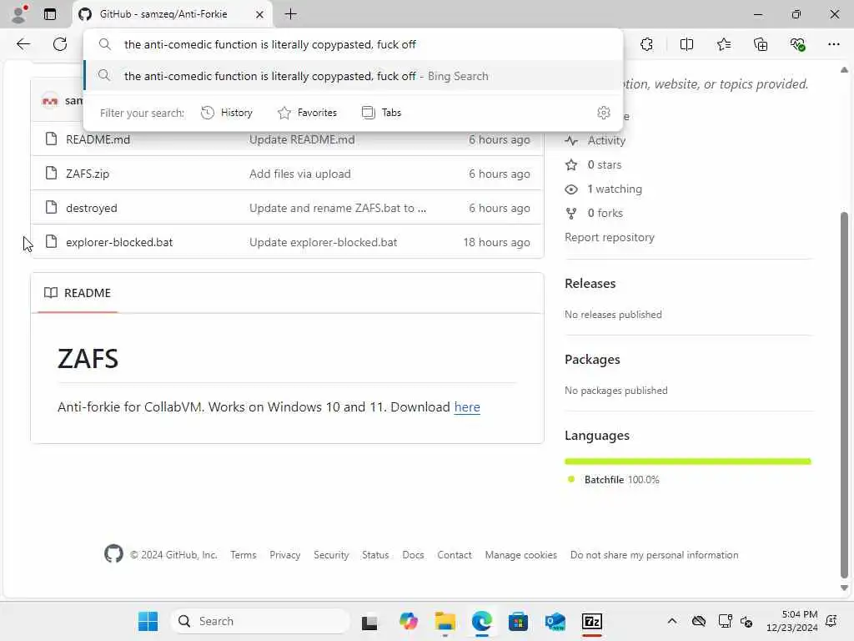
Task: Open the Releases heading link
Action: tap(590, 284)
